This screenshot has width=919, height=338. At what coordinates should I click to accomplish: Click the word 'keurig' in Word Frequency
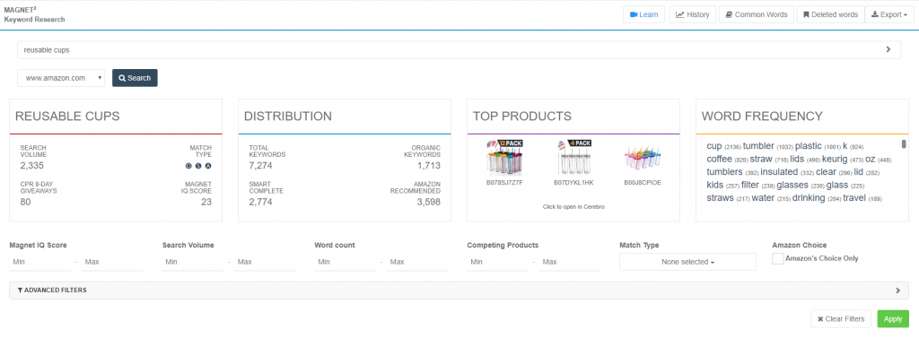836,159
